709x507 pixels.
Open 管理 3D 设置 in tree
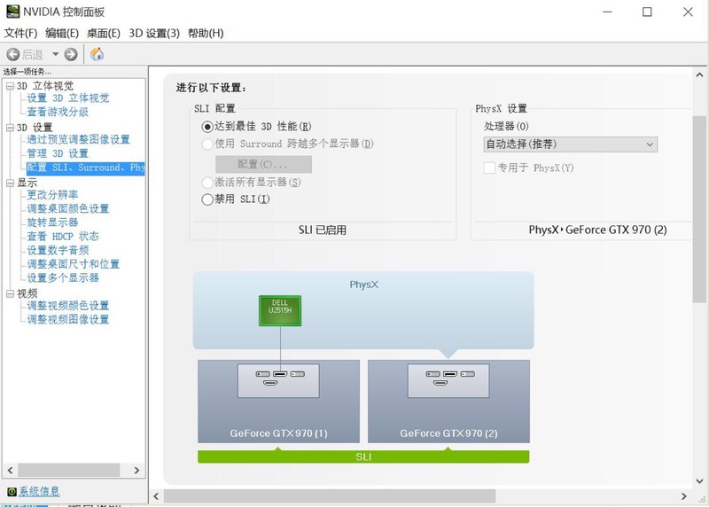(x=58, y=153)
